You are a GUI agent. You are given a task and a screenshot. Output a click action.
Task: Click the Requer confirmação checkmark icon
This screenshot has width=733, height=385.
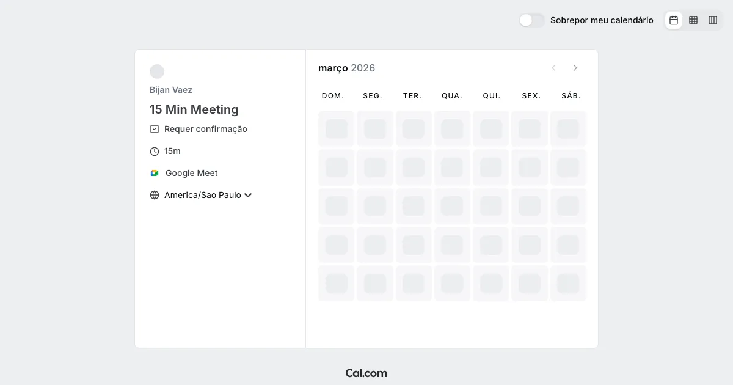click(155, 129)
